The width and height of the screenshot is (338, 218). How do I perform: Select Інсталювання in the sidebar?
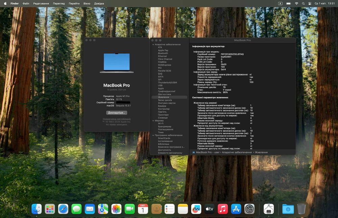[x=165, y=141]
